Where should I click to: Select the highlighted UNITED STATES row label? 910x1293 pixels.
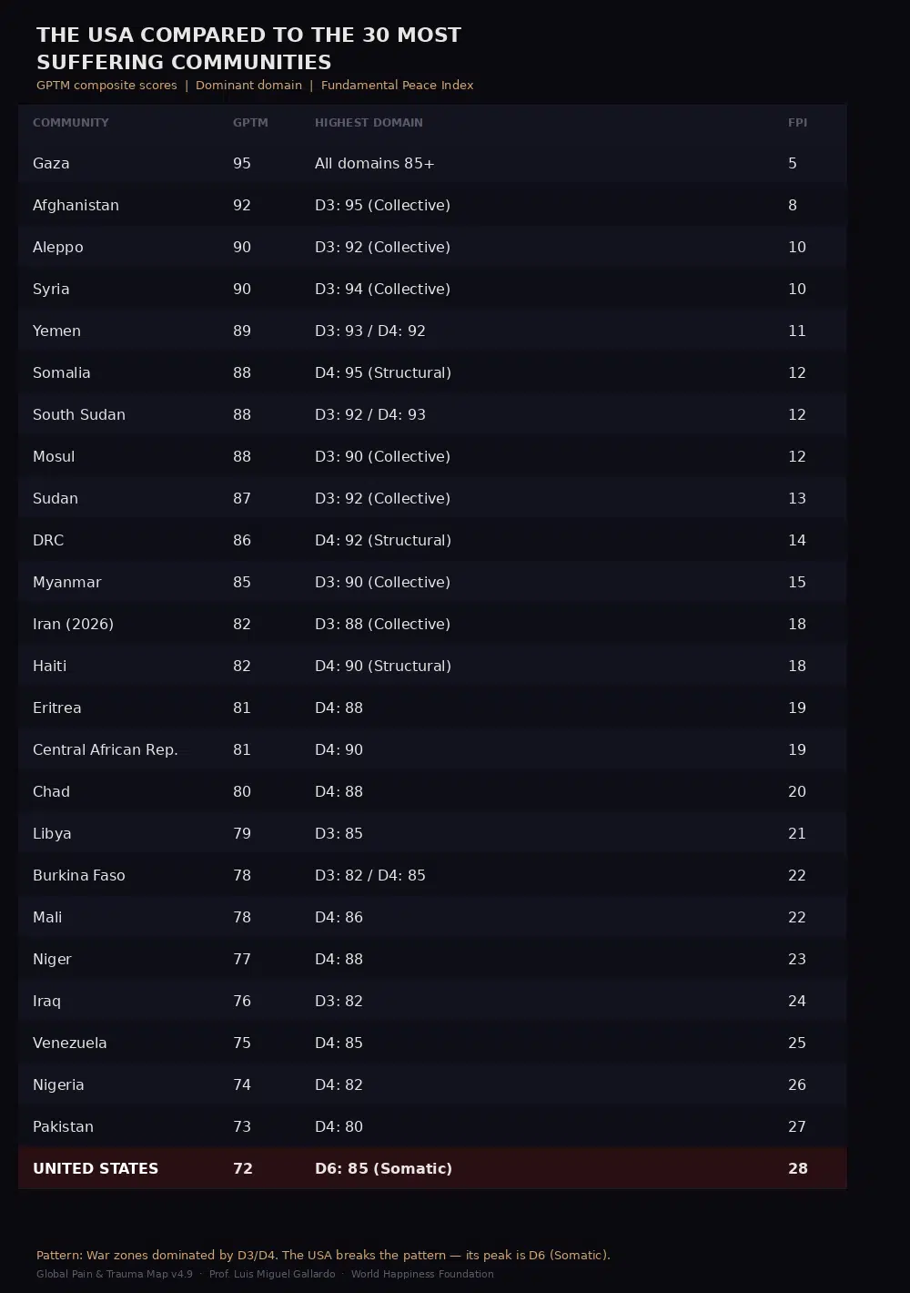pos(96,1169)
